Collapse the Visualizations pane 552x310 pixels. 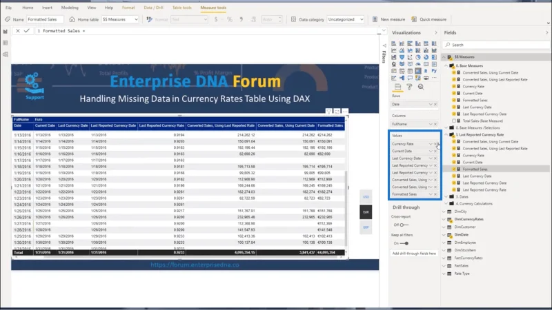tap(436, 32)
